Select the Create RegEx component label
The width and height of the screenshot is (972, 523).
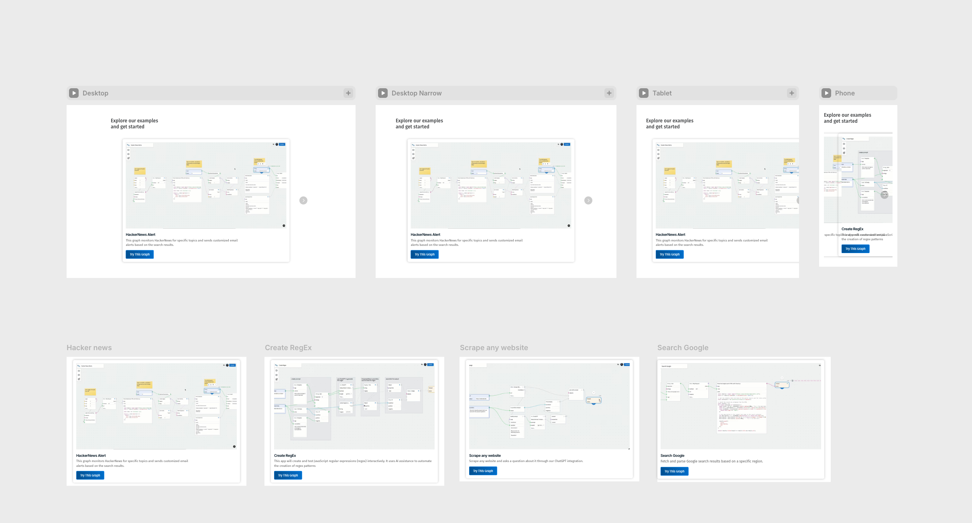tap(288, 348)
